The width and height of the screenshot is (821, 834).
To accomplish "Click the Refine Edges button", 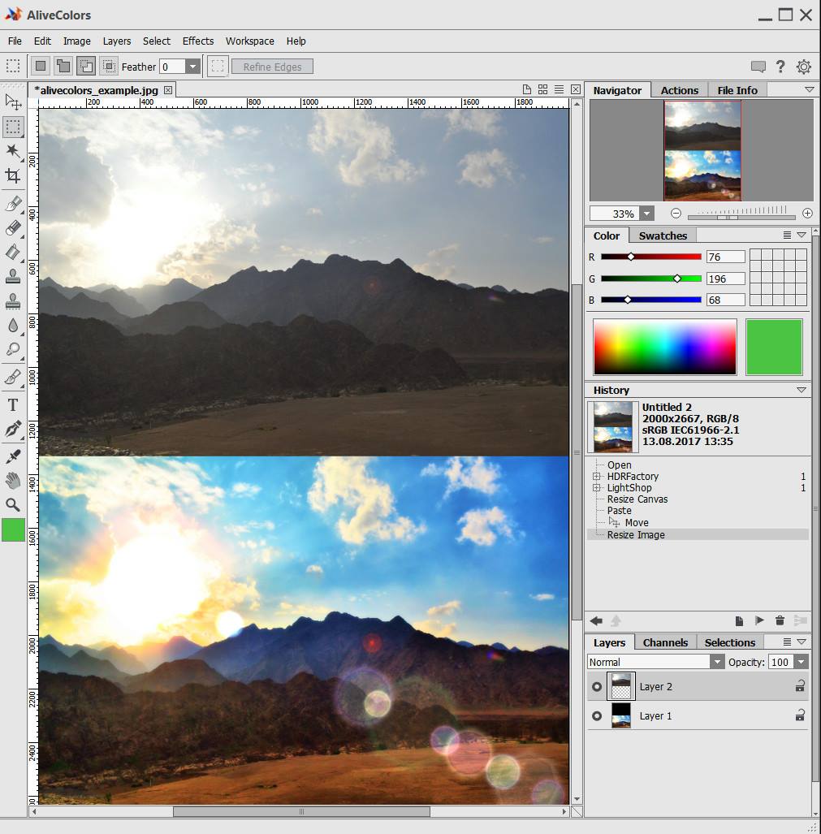I will pyautogui.click(x=272, y=67).
